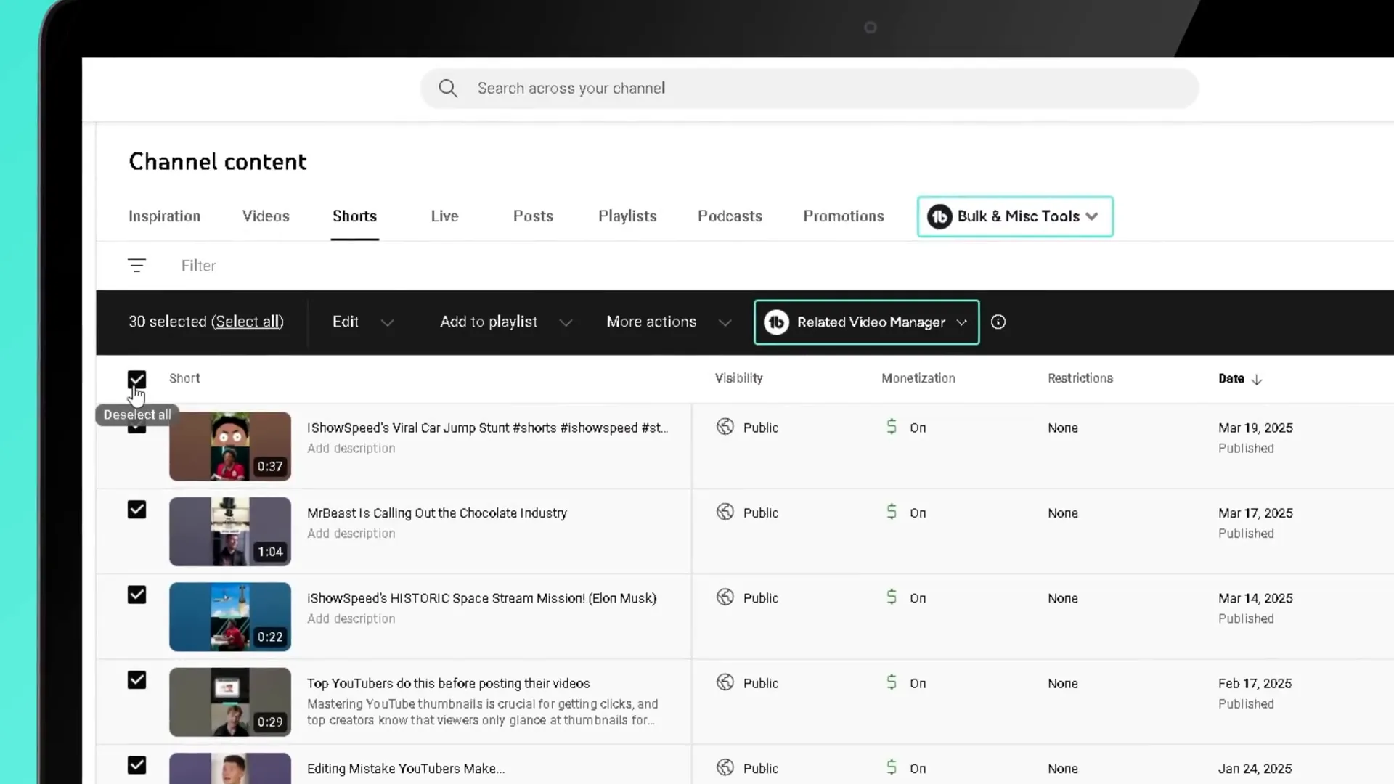Open the Add to playlist dropdown
Image resolution: width=1394 pixels, height=784 pixels.
pos(505,322)
